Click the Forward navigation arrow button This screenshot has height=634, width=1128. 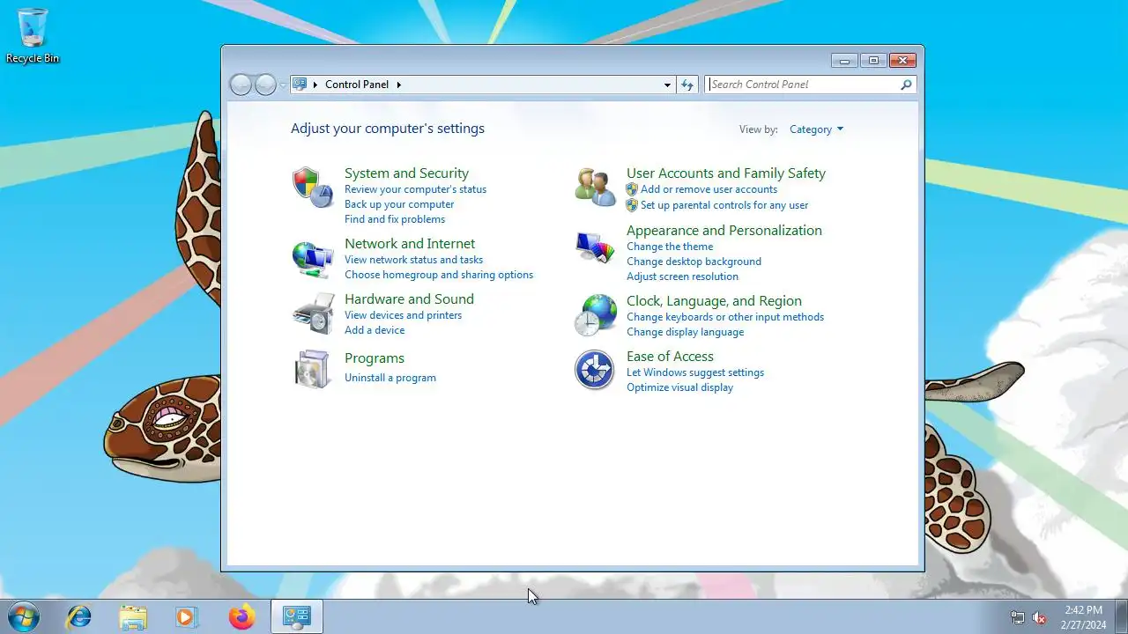[x=265, y=85]
